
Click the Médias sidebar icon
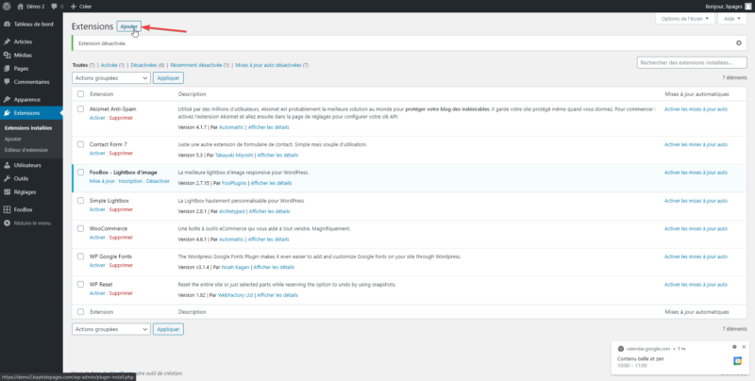8,56
